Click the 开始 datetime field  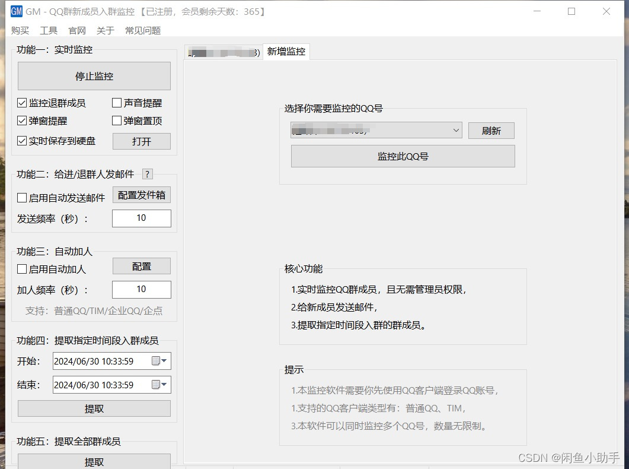[112, 361]
